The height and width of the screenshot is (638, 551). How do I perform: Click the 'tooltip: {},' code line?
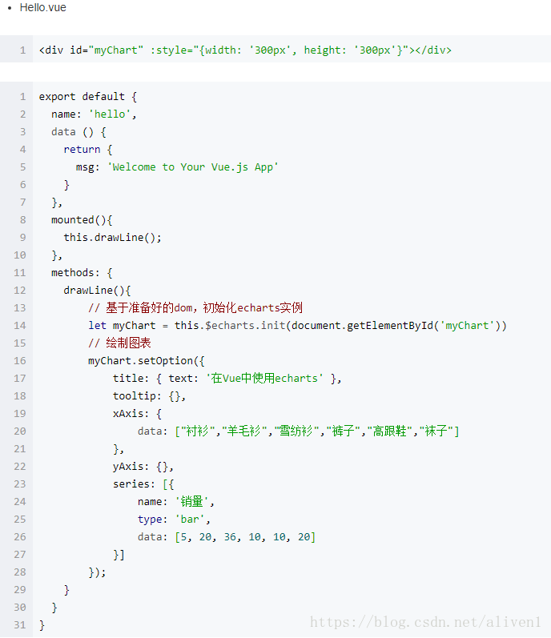pyautogui.click(x=149, y=396)
